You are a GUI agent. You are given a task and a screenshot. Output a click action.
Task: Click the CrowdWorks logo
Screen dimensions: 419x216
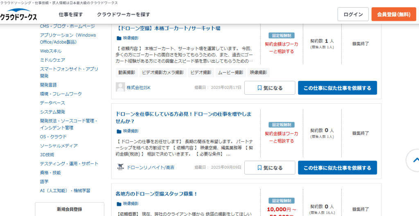19,15
